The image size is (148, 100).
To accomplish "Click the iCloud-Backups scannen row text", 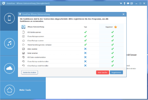I will 36,41.
